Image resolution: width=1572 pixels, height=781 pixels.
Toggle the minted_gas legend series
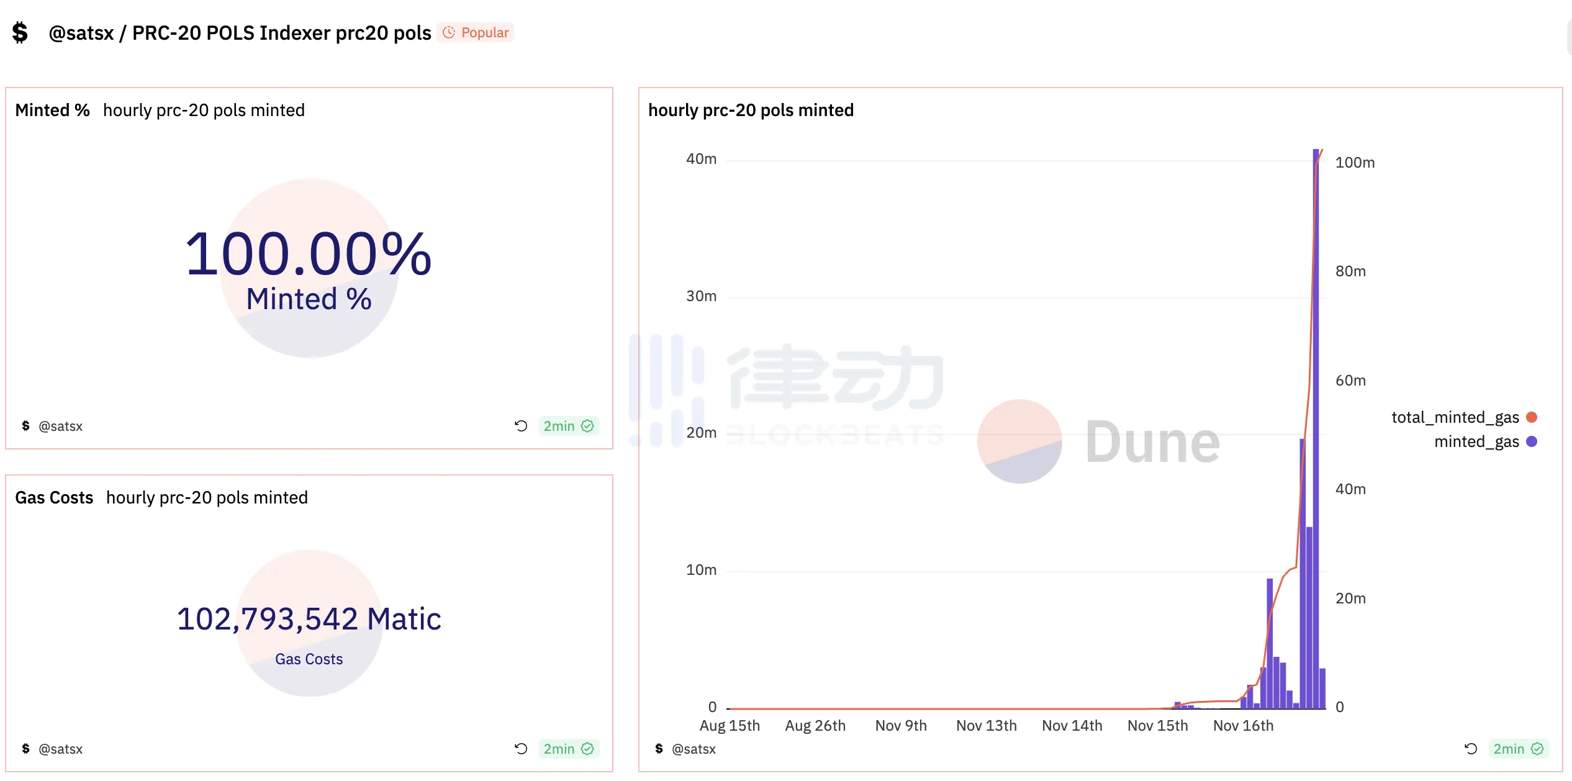(1485, 441)
